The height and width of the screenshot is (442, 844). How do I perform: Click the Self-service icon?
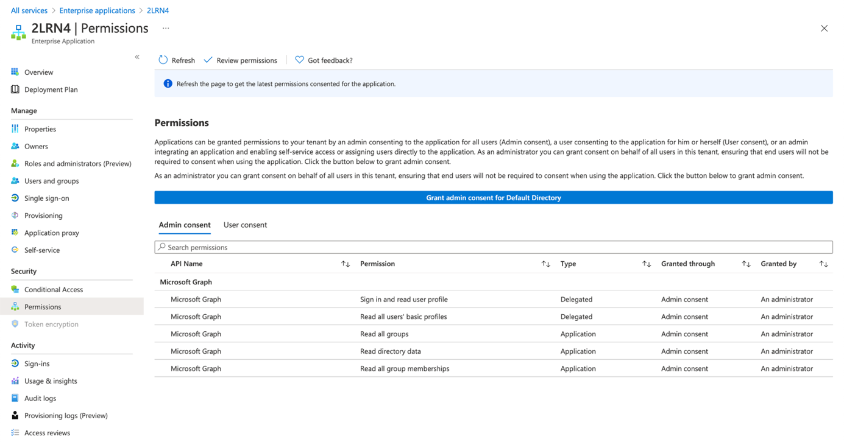pyautogui.click(x=15, y=250)
